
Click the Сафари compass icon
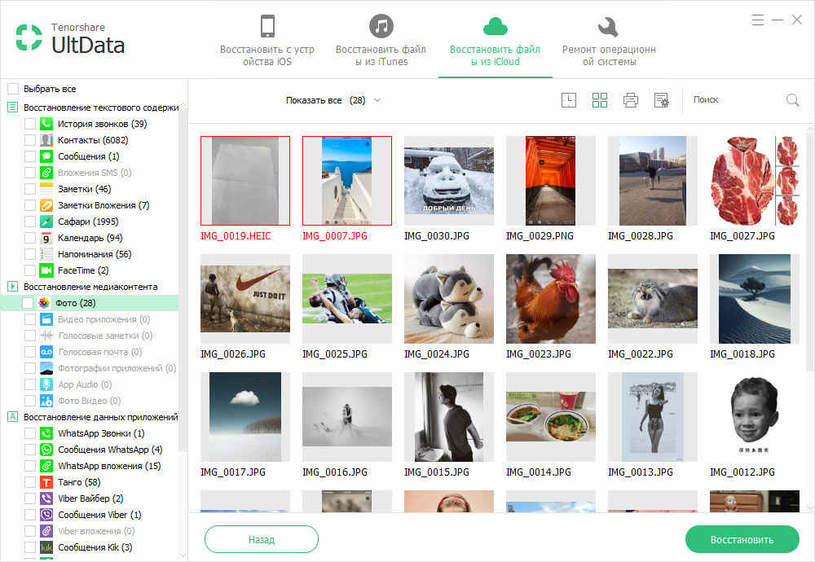(x=46, y=222)
